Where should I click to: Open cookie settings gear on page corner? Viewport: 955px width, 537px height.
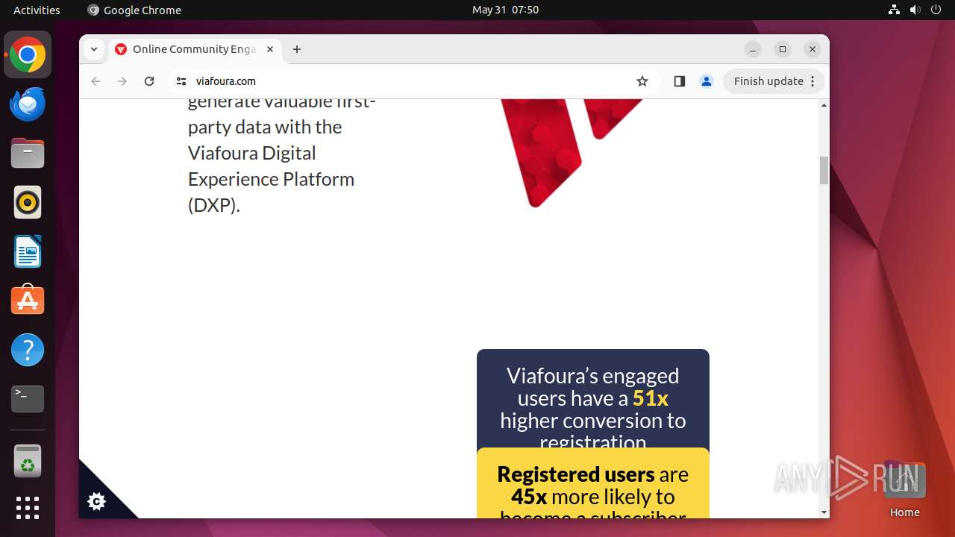click(96, 501)
